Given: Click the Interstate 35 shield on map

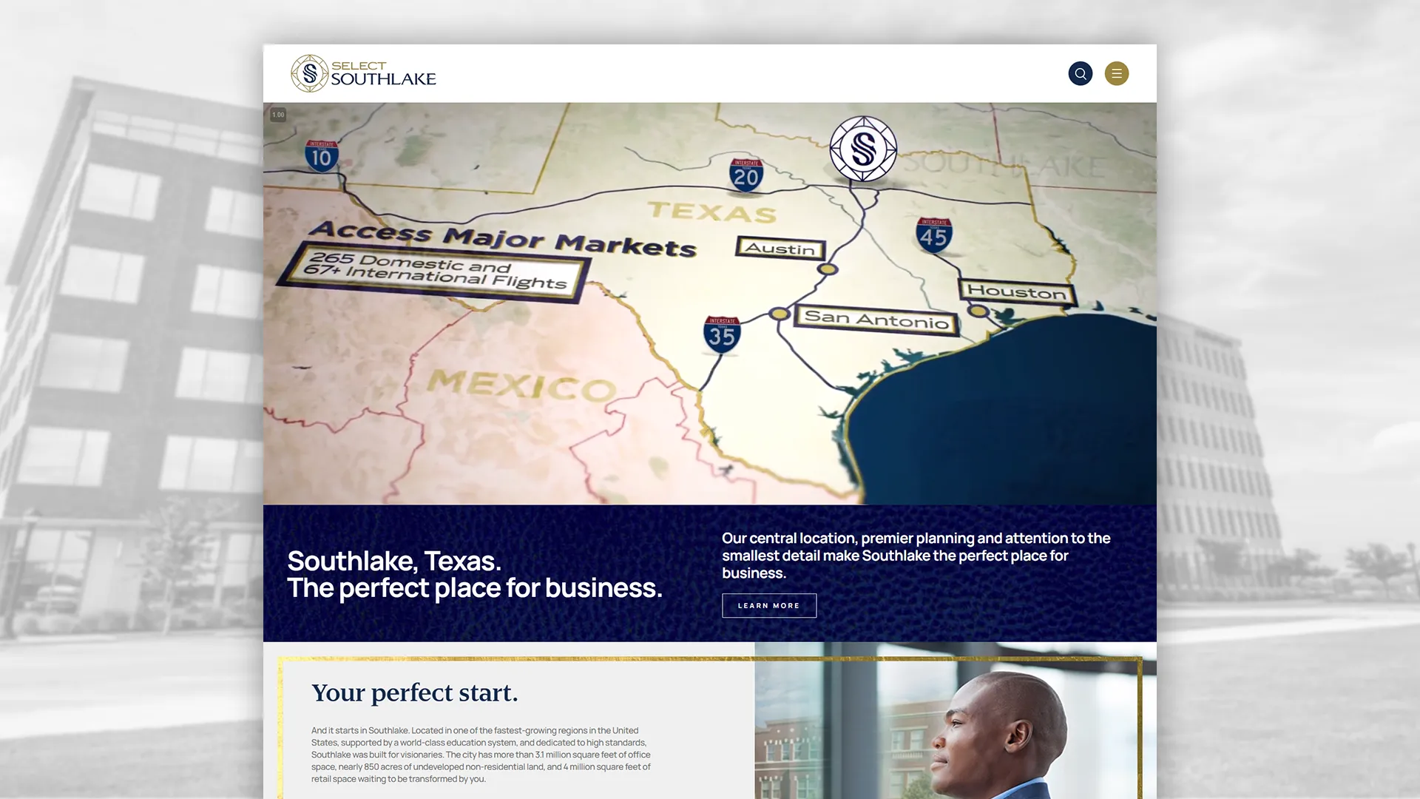Looking at the screenshot, I should pos(722,334).
